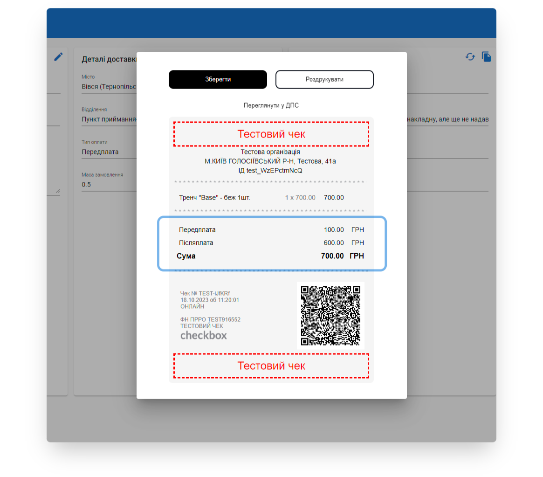This screenshot has width=543, height=477.
Task: Click the bottom Тестовий чек banner
Action: [x=271, y=366]
